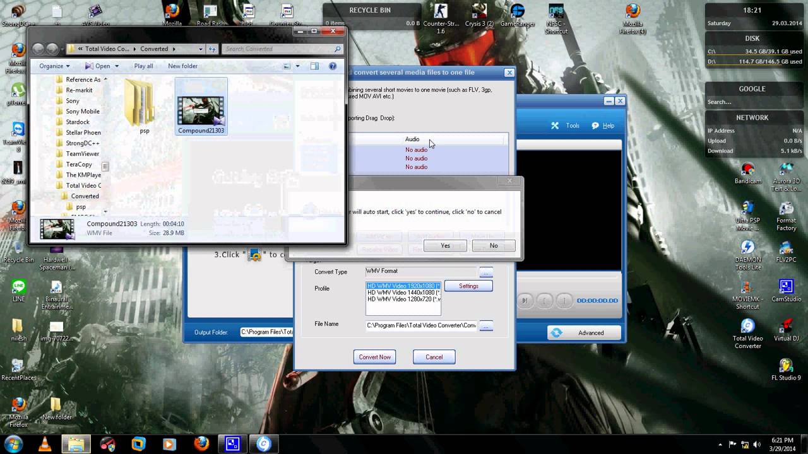Expand the Open button dropdown arrow
The image size is (808, 454).
point(117,66)
